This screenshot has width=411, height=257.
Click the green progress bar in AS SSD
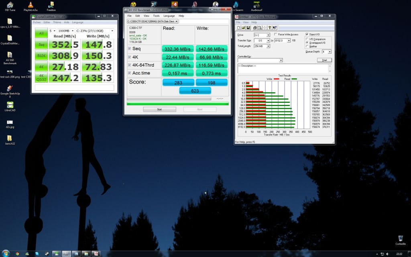pos(177,104)
